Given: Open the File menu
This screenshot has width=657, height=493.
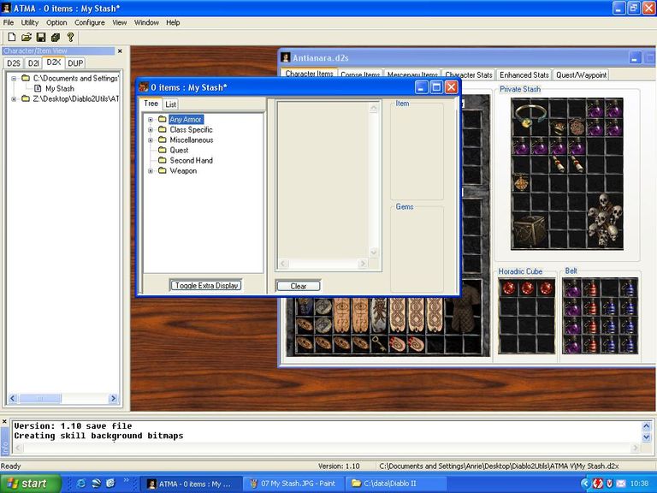Looking at the screenshot, I should (x=9, y=22).
